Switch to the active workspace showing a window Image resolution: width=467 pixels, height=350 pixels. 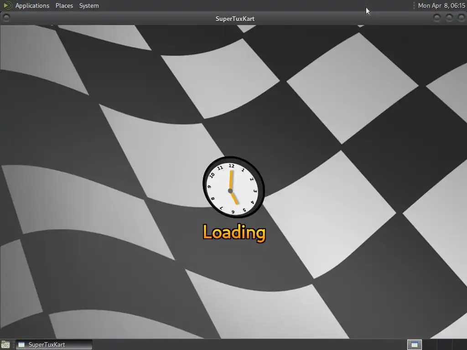[414, 345]
